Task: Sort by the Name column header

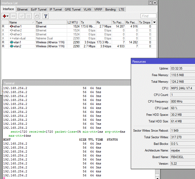Action: [22, 22]
